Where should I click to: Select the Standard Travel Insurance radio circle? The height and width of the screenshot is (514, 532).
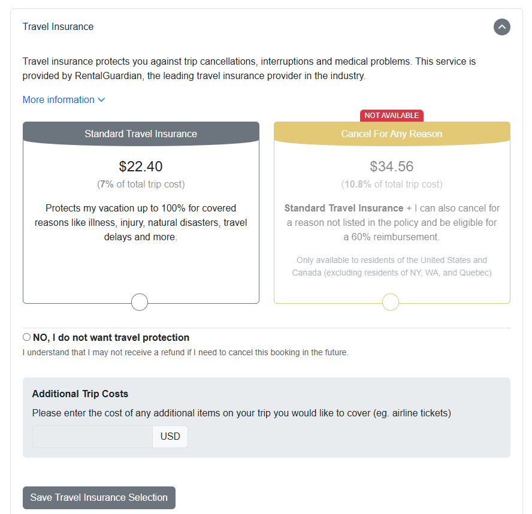(x=140, y=302)
